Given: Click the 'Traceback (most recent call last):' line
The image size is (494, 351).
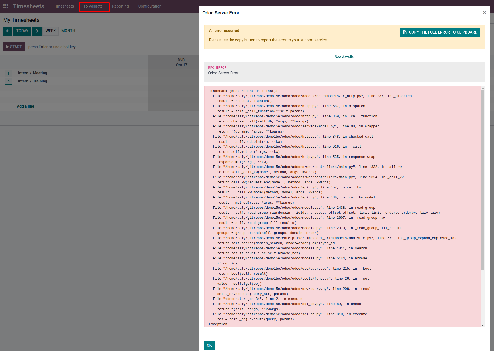Looking at the screenshot, I should pyautogui.click(x=243, y=91).
